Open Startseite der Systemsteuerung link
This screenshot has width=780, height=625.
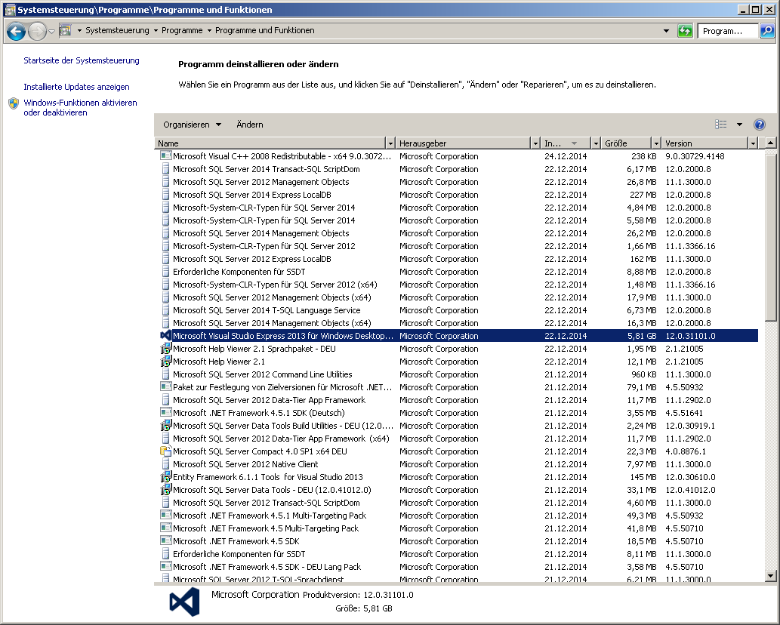[x=82, y=60]
